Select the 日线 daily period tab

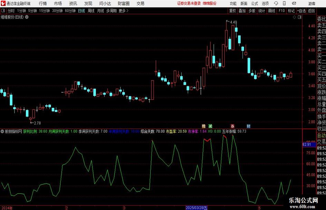81,11
